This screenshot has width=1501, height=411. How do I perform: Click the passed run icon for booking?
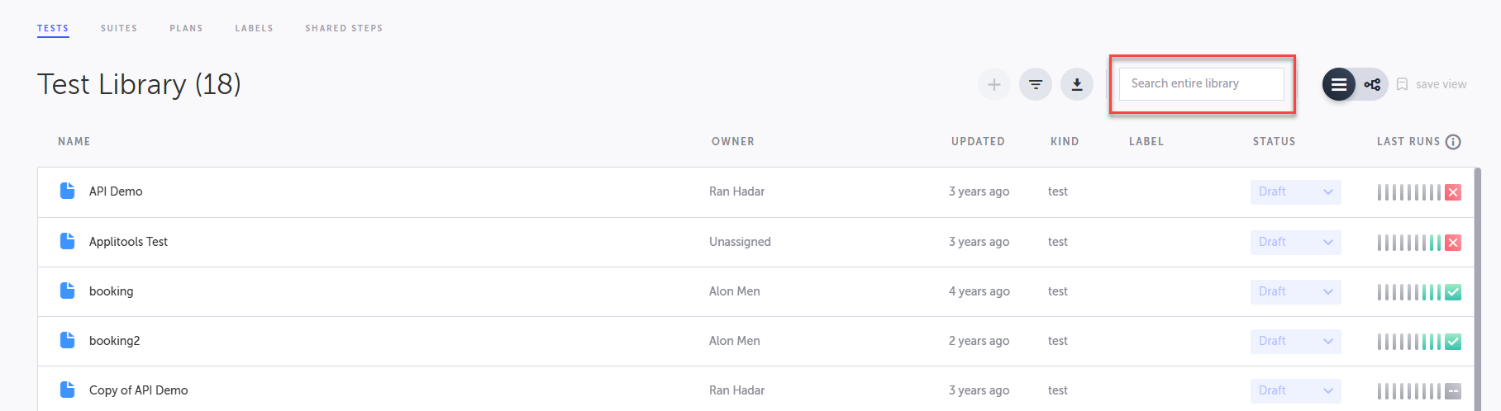point(1453,292)
